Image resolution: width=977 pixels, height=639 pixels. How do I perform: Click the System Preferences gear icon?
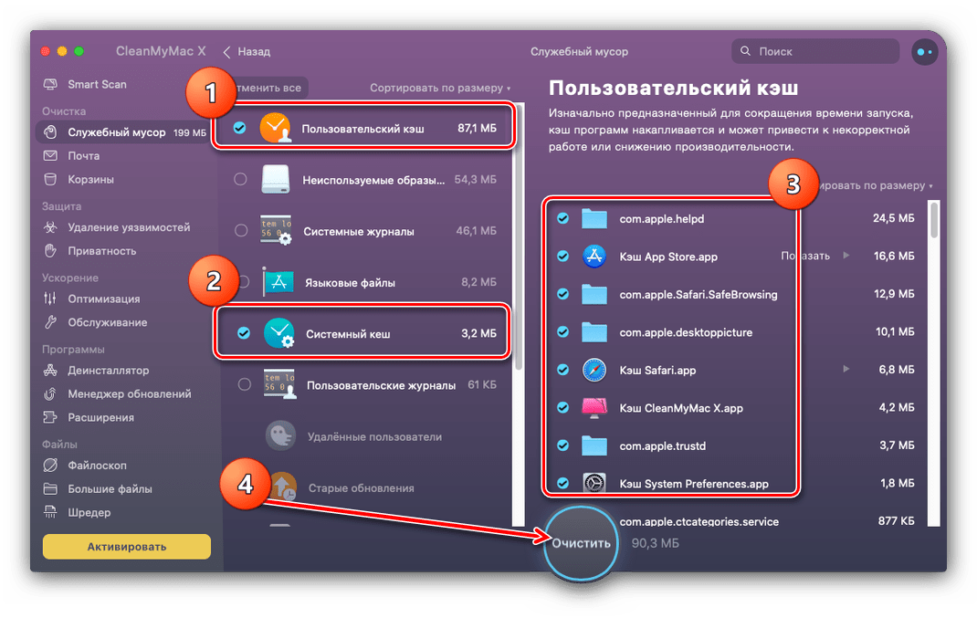point(594,483)
